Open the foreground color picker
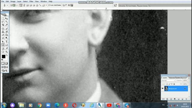Screen dimensions: 192x108 [x=3, y=56]
